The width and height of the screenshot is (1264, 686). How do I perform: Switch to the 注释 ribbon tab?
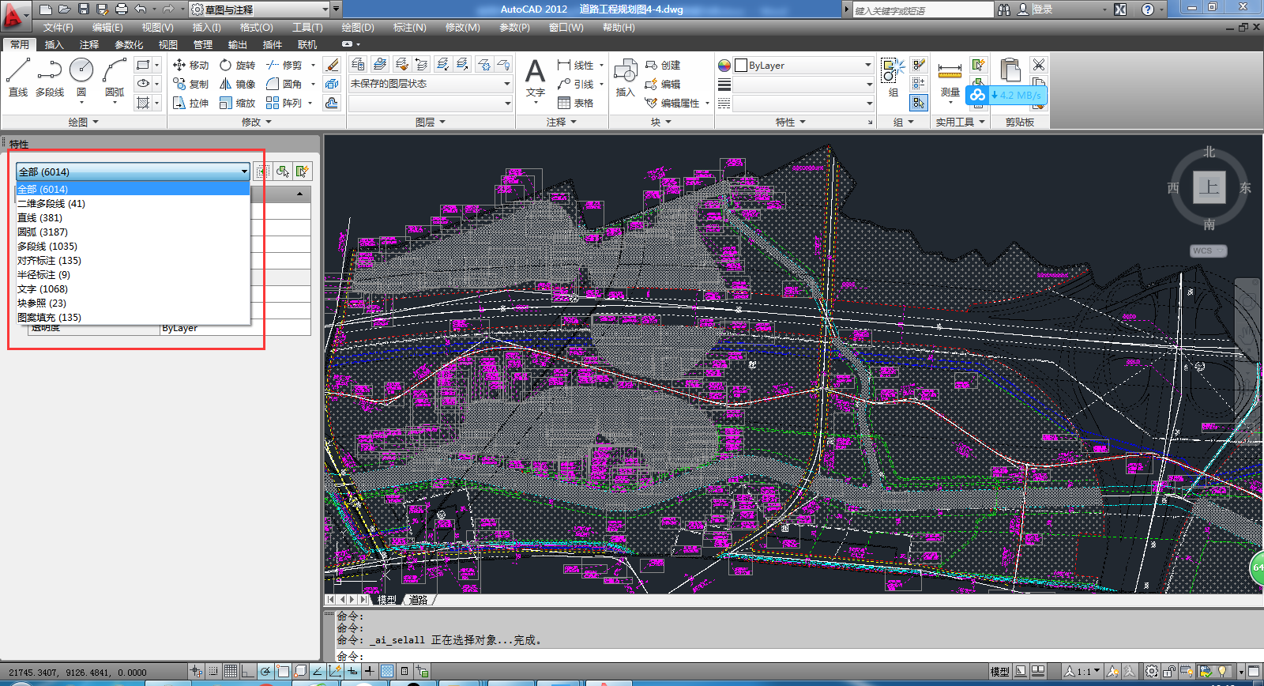click(89, 45)
